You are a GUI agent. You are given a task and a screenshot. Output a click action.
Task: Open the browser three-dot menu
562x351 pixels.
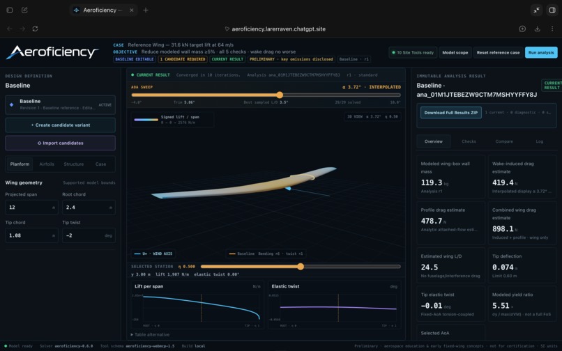[552, 29]
